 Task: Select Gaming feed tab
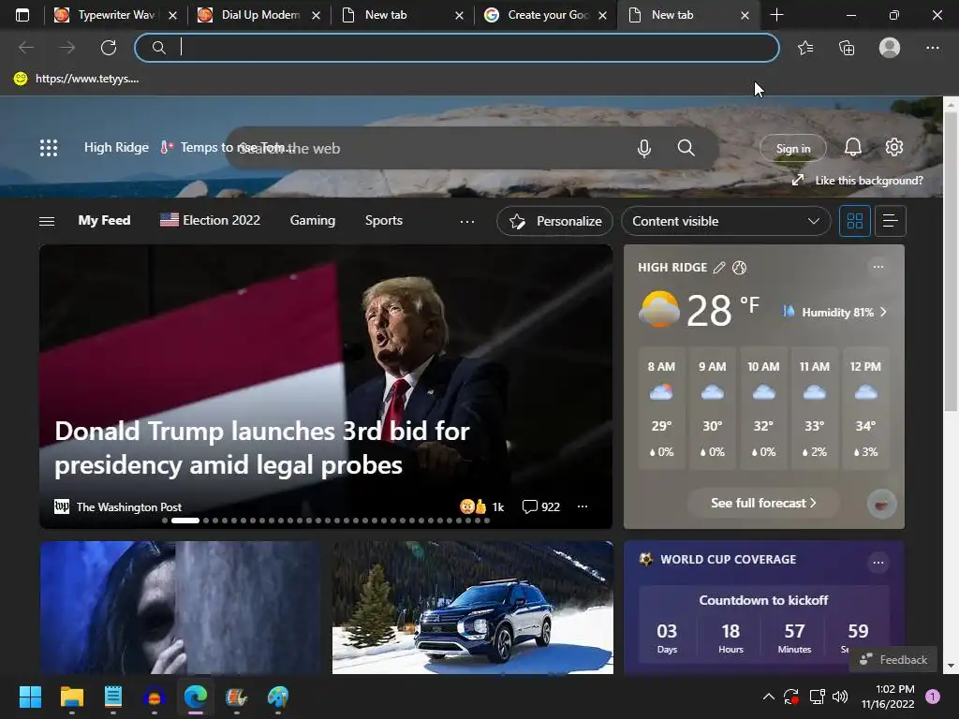313,221
